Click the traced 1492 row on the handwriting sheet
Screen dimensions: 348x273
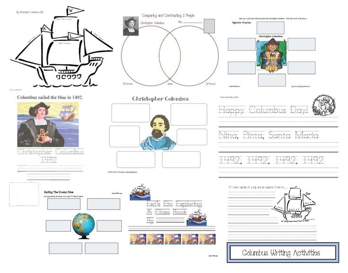pos(271,159)
